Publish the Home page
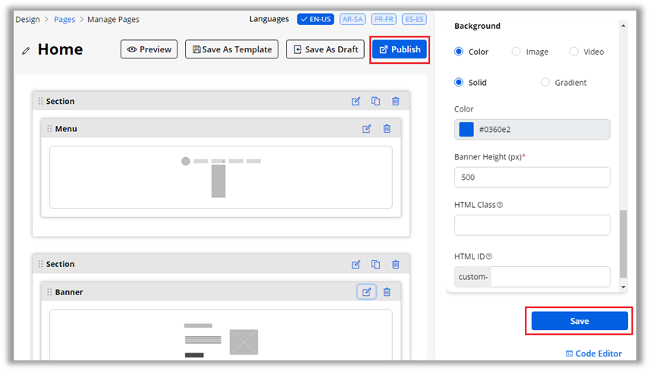The height and width of the screenshot is (371, 650). coord(400,49)
